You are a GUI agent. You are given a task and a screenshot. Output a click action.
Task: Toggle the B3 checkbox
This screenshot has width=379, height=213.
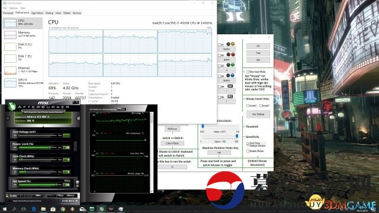(220, 66)
